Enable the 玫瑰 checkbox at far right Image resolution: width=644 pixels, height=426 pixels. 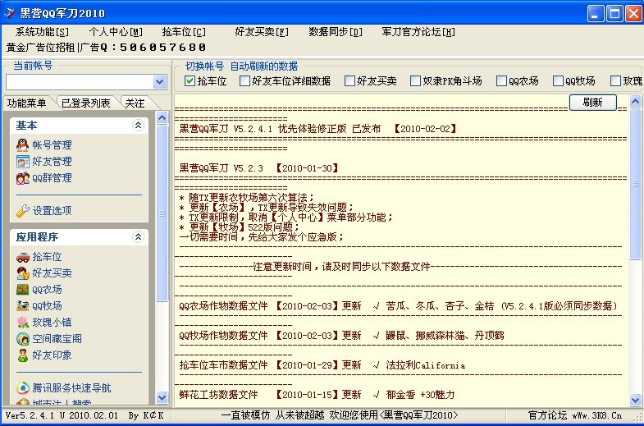615,81
